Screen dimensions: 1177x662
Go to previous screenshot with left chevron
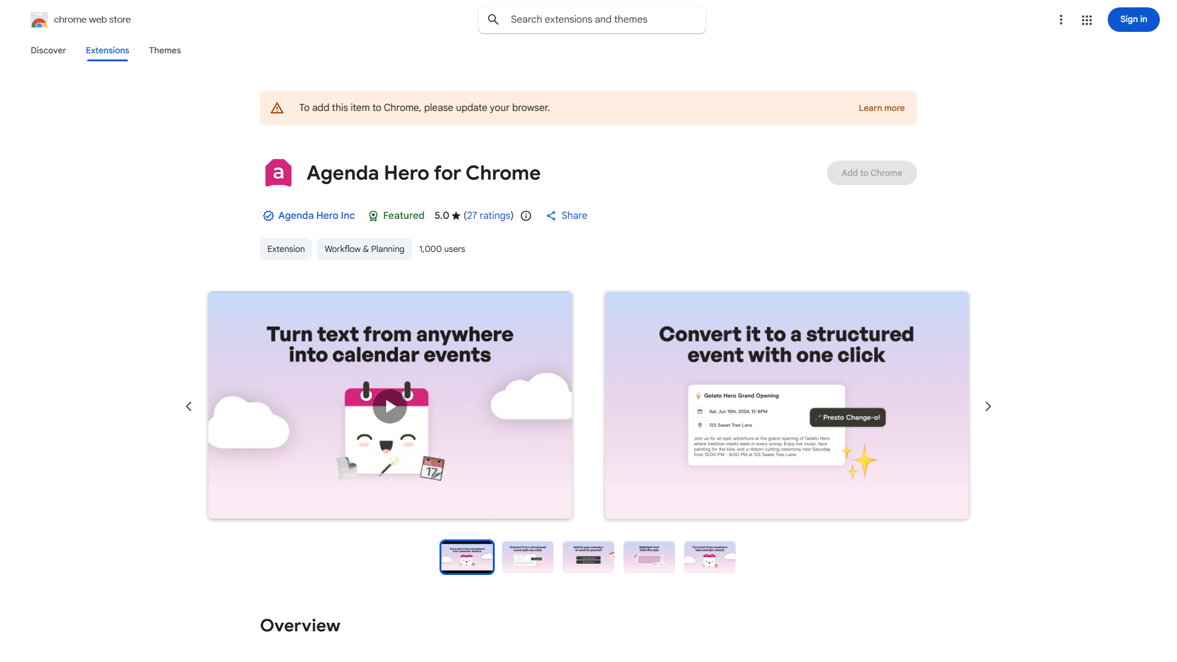click(189, 406)
